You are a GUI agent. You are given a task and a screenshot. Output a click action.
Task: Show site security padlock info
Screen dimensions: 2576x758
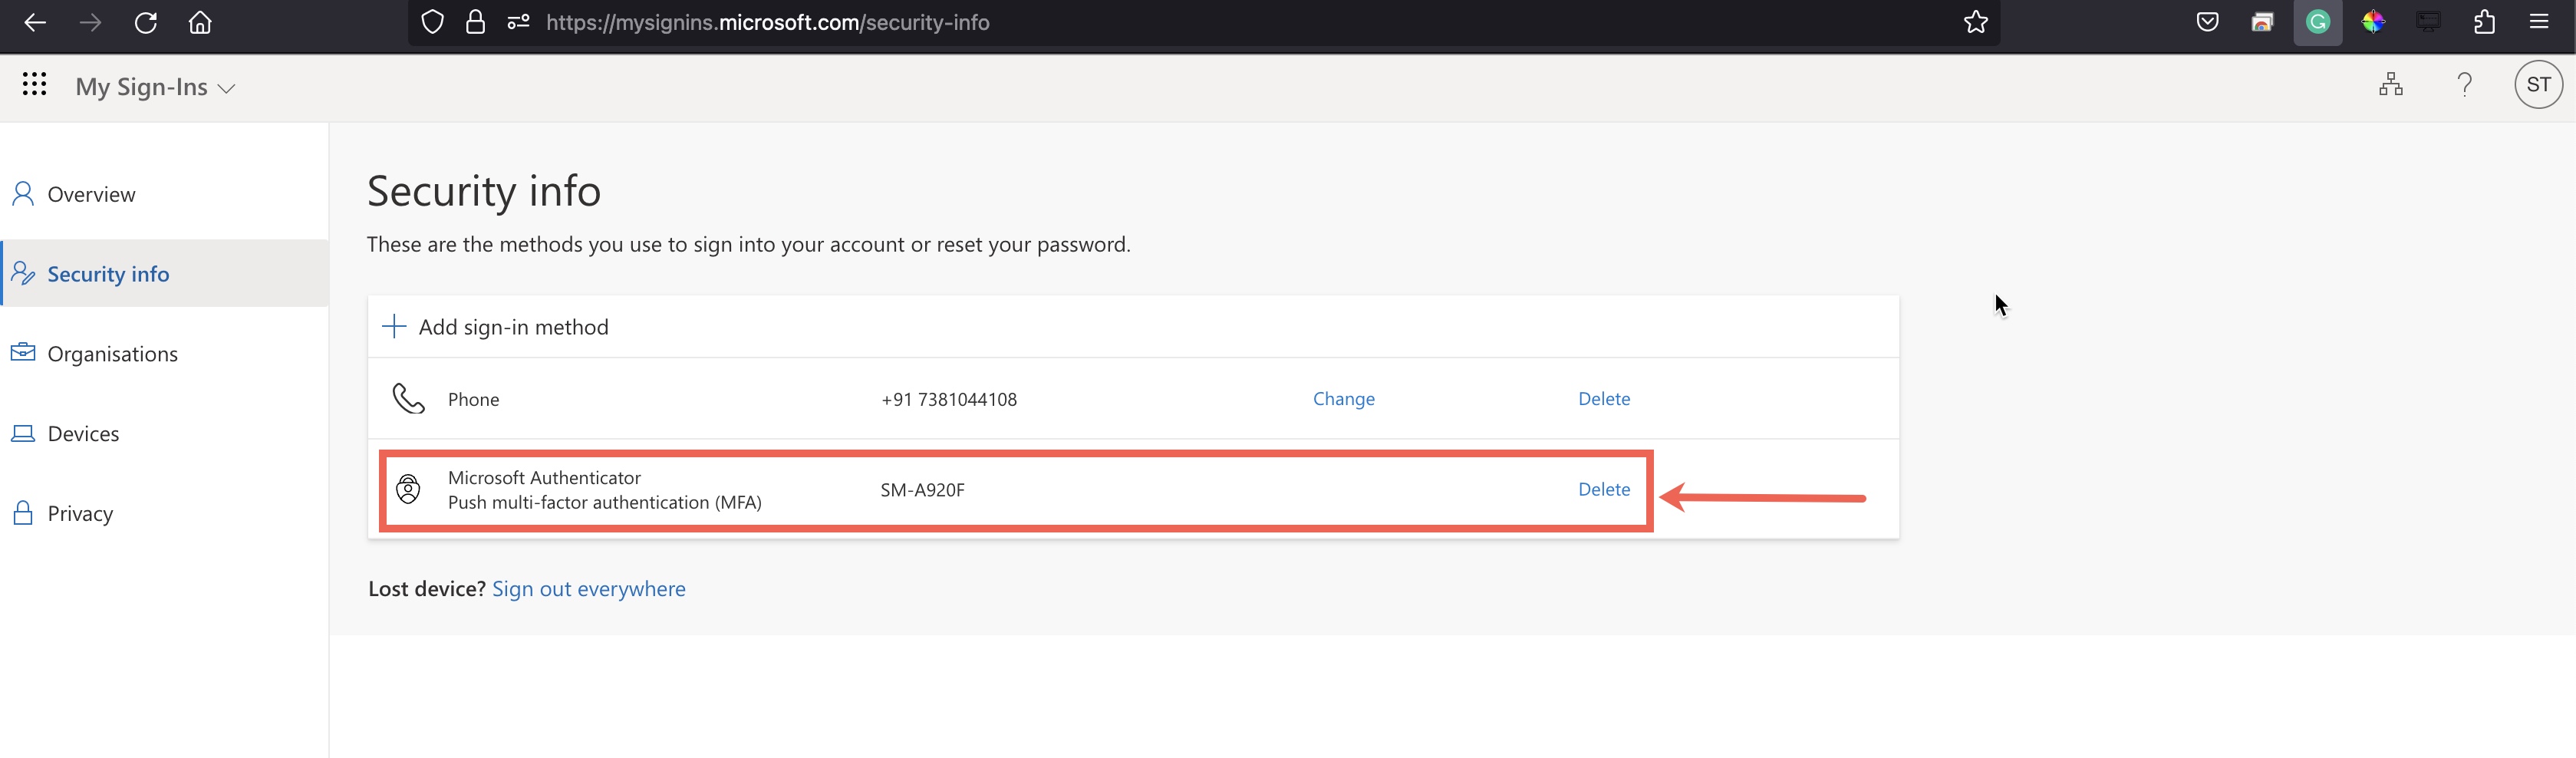coord(475,22)
